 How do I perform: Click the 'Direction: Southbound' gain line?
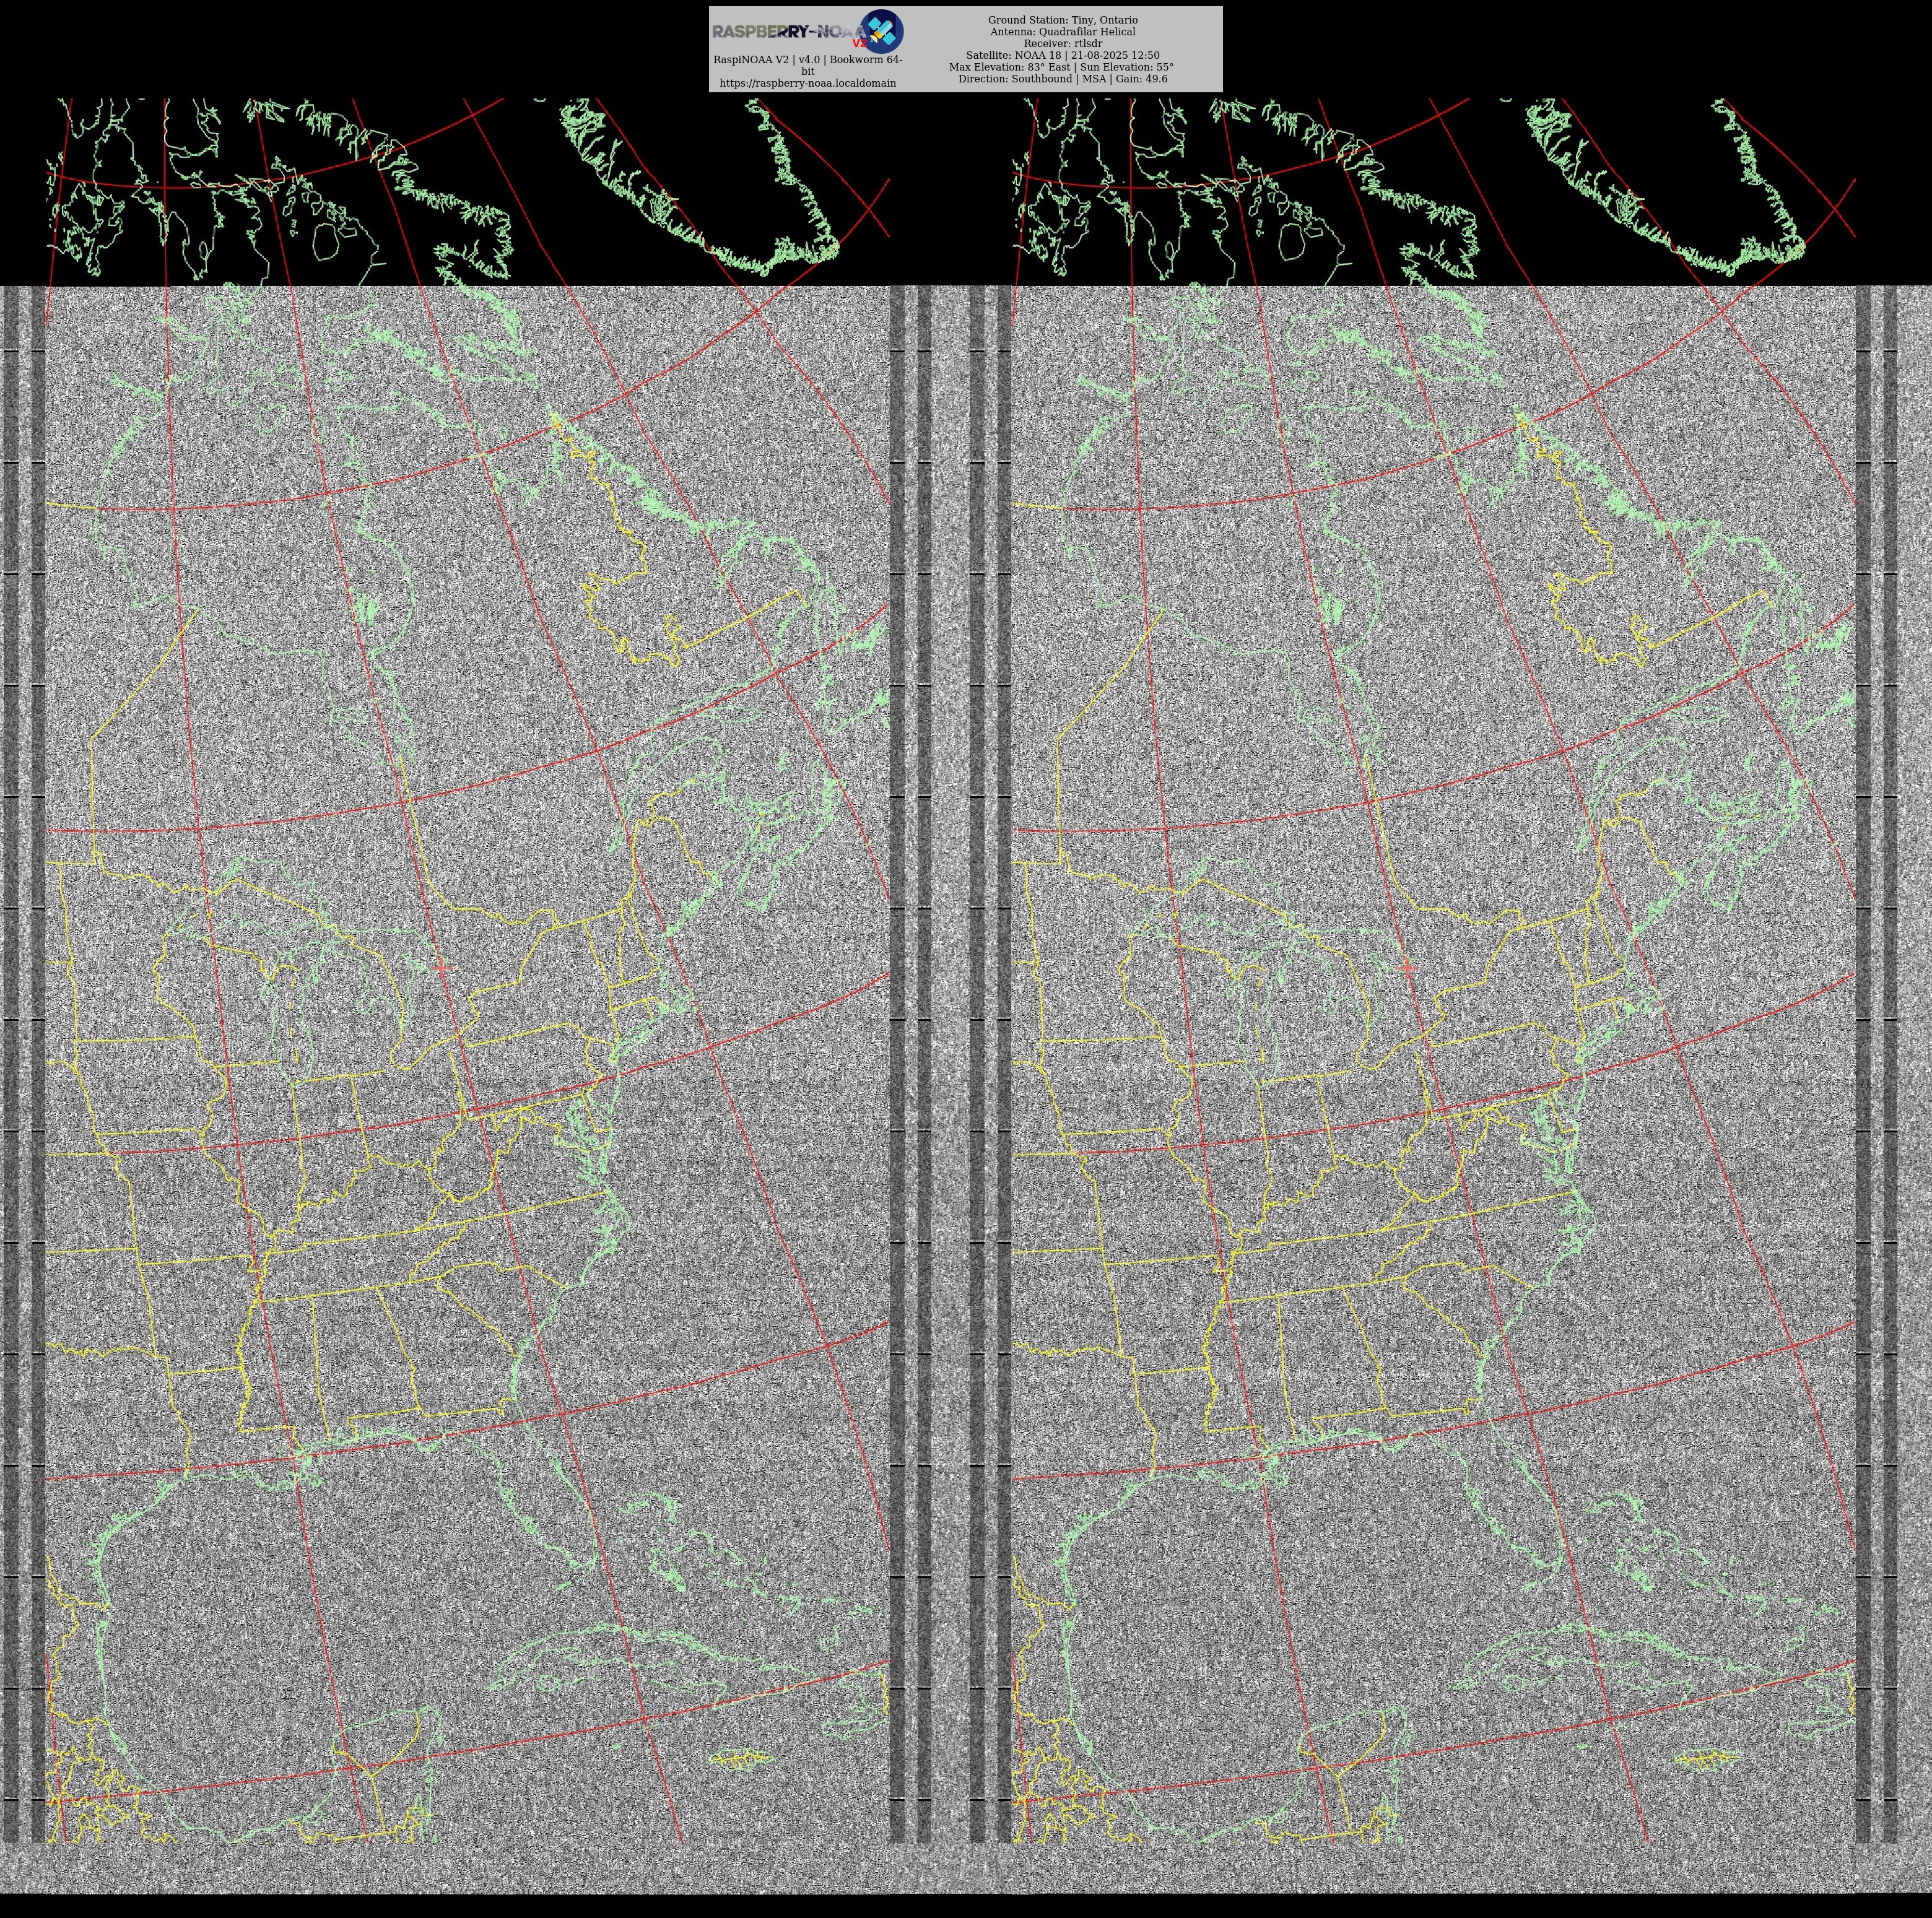tap(1062, 79)
